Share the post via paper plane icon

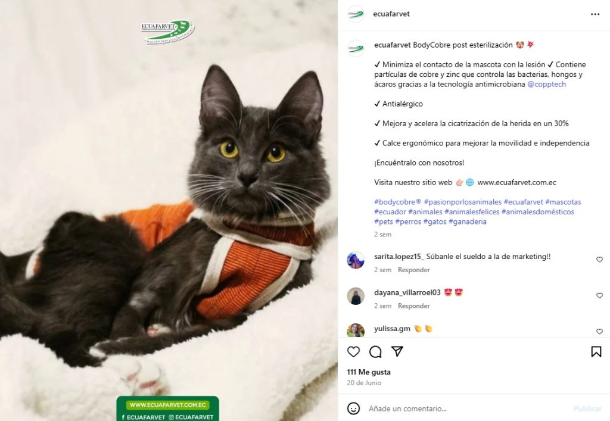click(x=397, y=351)
